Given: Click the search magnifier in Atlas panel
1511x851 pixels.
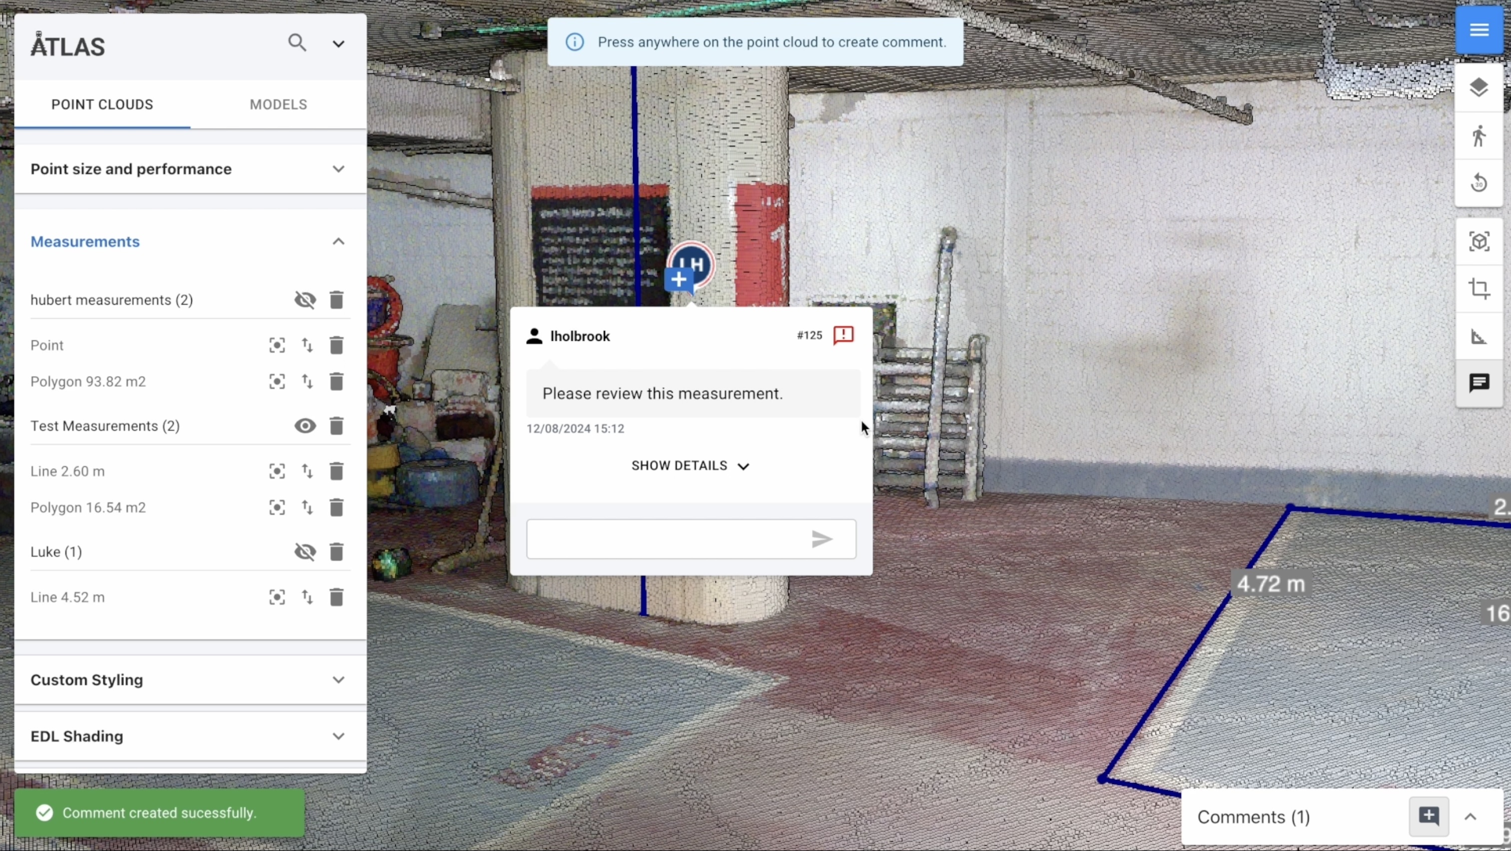Looking at the screenshot, I should point(297,43).
